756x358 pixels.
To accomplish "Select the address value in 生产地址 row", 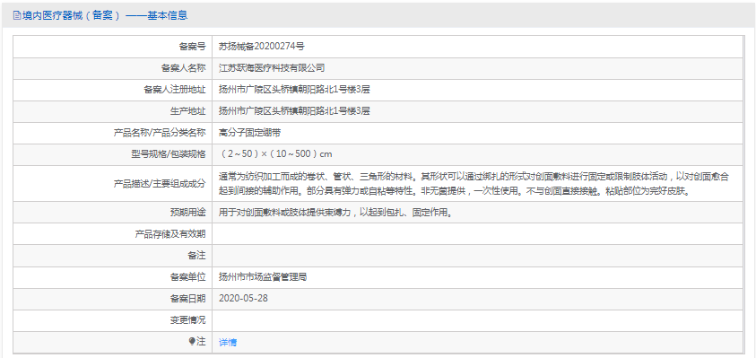I will pyautogui.click(x=294, y=111).
